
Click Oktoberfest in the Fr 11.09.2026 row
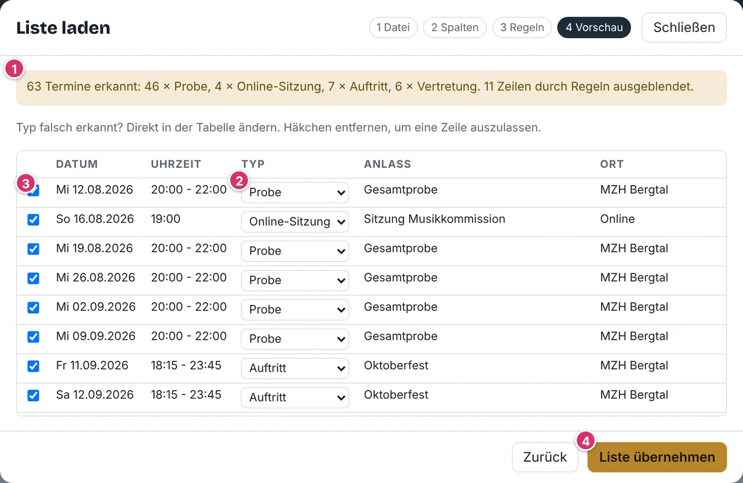coord(396,365)
